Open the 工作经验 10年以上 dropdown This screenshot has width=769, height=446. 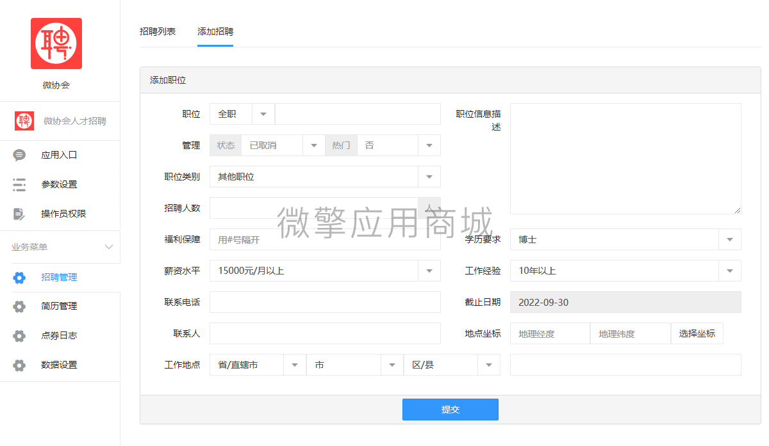coord(625,271)
